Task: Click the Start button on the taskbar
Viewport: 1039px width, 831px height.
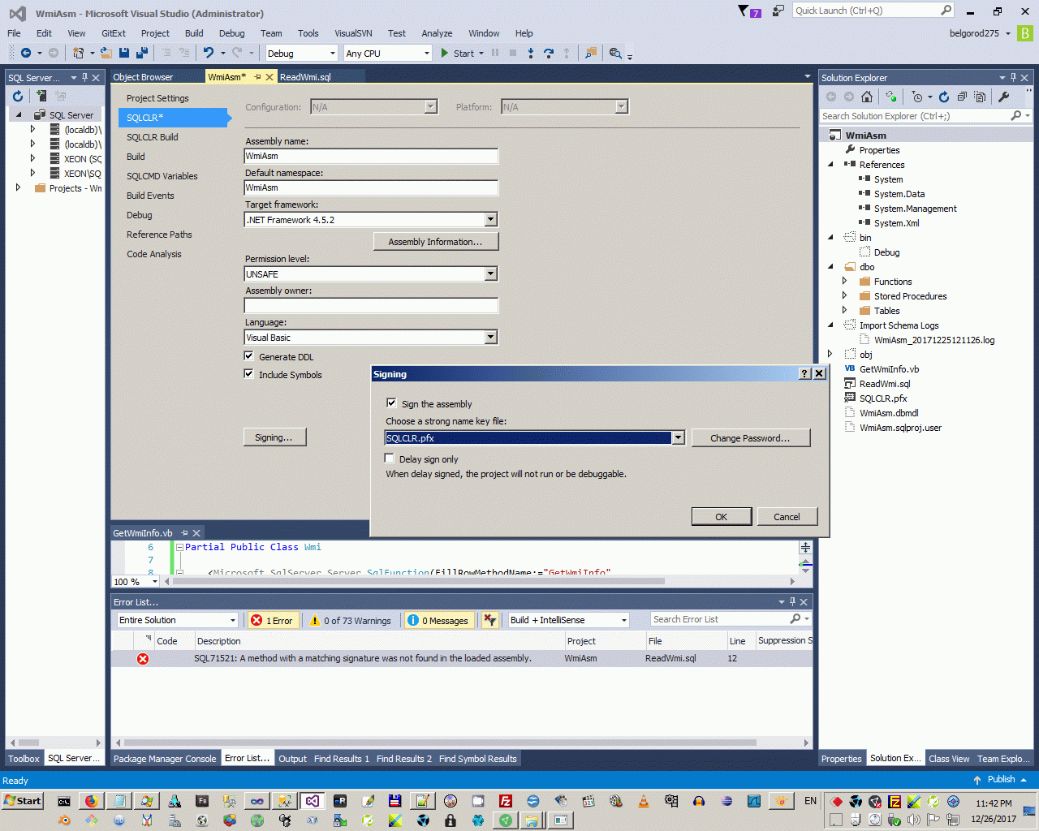Action: point(23,801)
